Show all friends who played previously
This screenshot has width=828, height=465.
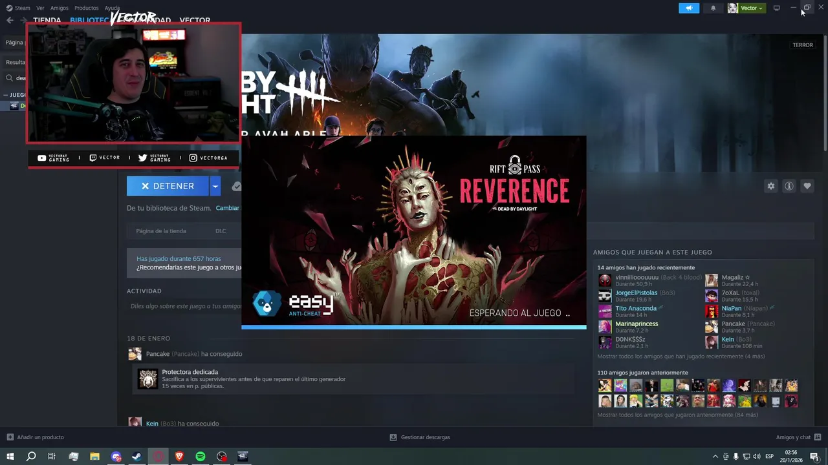coord(678,415)
